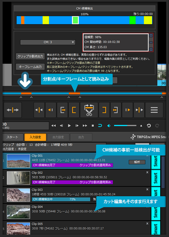Viewport: 169px width, 237px height.
Task: Click the fast forward button
Action: click(x=85, y=126)
